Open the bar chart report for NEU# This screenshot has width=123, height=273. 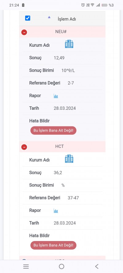coord(56,96)
